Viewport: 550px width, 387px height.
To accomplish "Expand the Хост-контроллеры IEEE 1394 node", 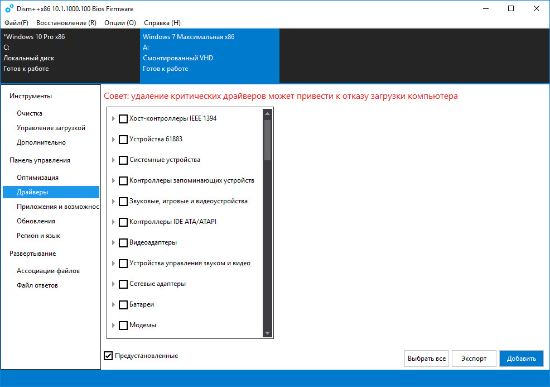I will click(x=113, y=119).
